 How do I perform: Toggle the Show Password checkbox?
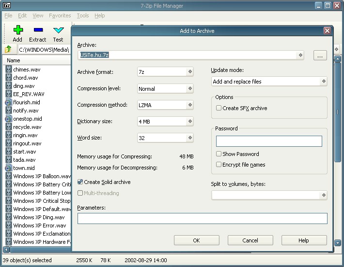(x=219, y=154)
